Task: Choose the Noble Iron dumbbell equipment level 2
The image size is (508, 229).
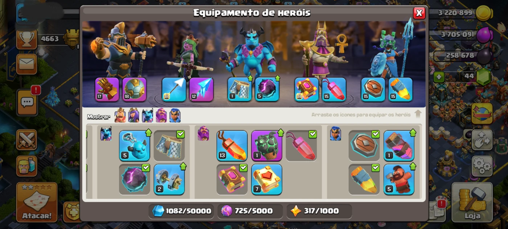Action: (x=169, y=179)
